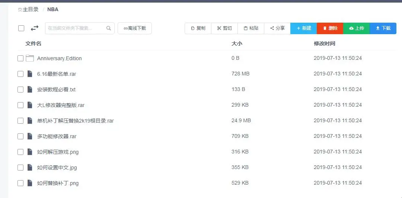Click file name 6.16最新名单.rar
402x198 pixels.
click(57, 74)
